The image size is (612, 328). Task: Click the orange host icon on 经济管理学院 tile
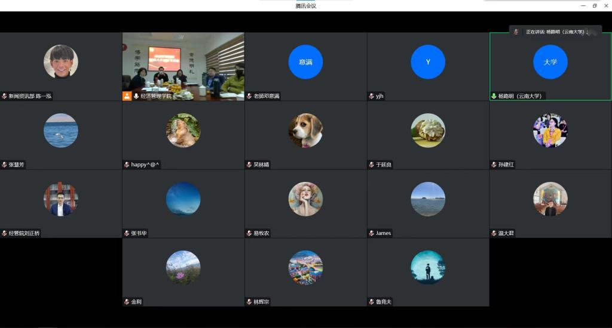[127, 96]
